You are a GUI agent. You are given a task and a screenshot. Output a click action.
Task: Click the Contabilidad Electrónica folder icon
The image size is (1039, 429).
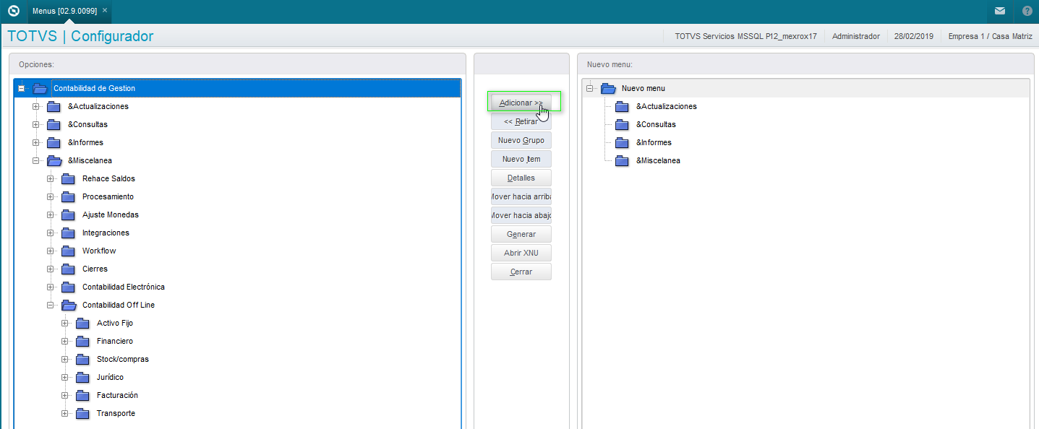pyautogui.click(x=69, y=287)
